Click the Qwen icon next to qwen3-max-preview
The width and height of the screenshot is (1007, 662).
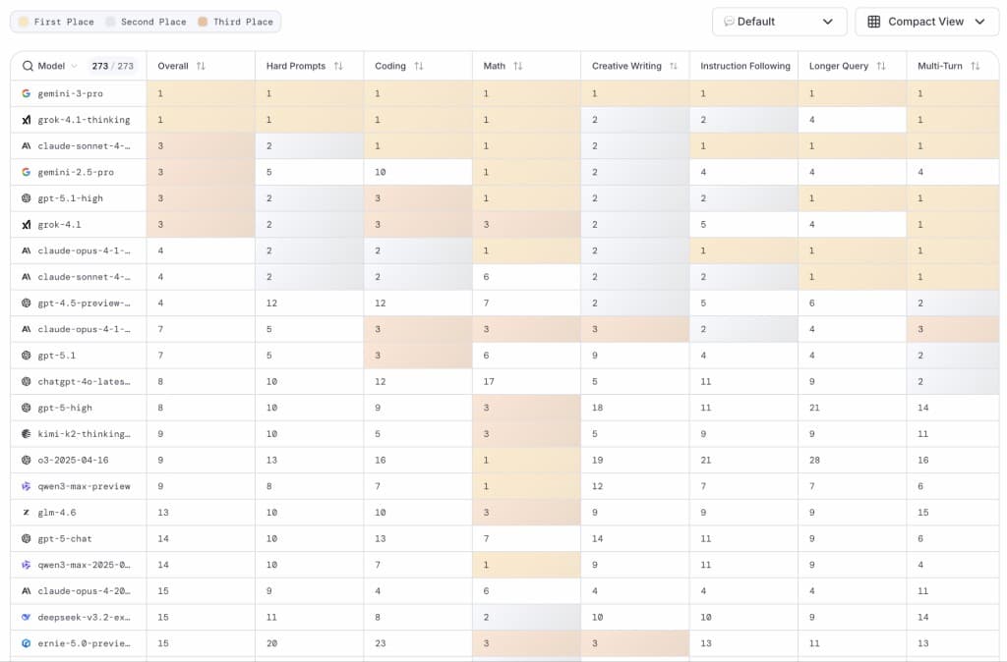pyautogui.click(x=25, y=486)
